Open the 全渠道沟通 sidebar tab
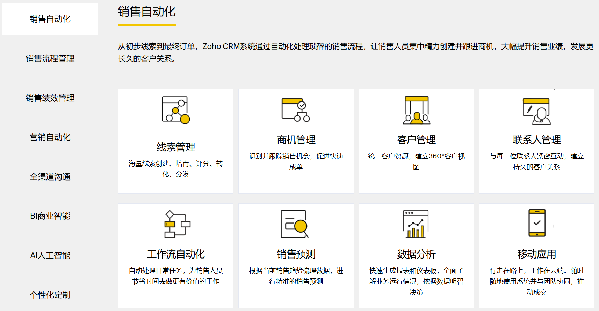 (x=50, y=177)
